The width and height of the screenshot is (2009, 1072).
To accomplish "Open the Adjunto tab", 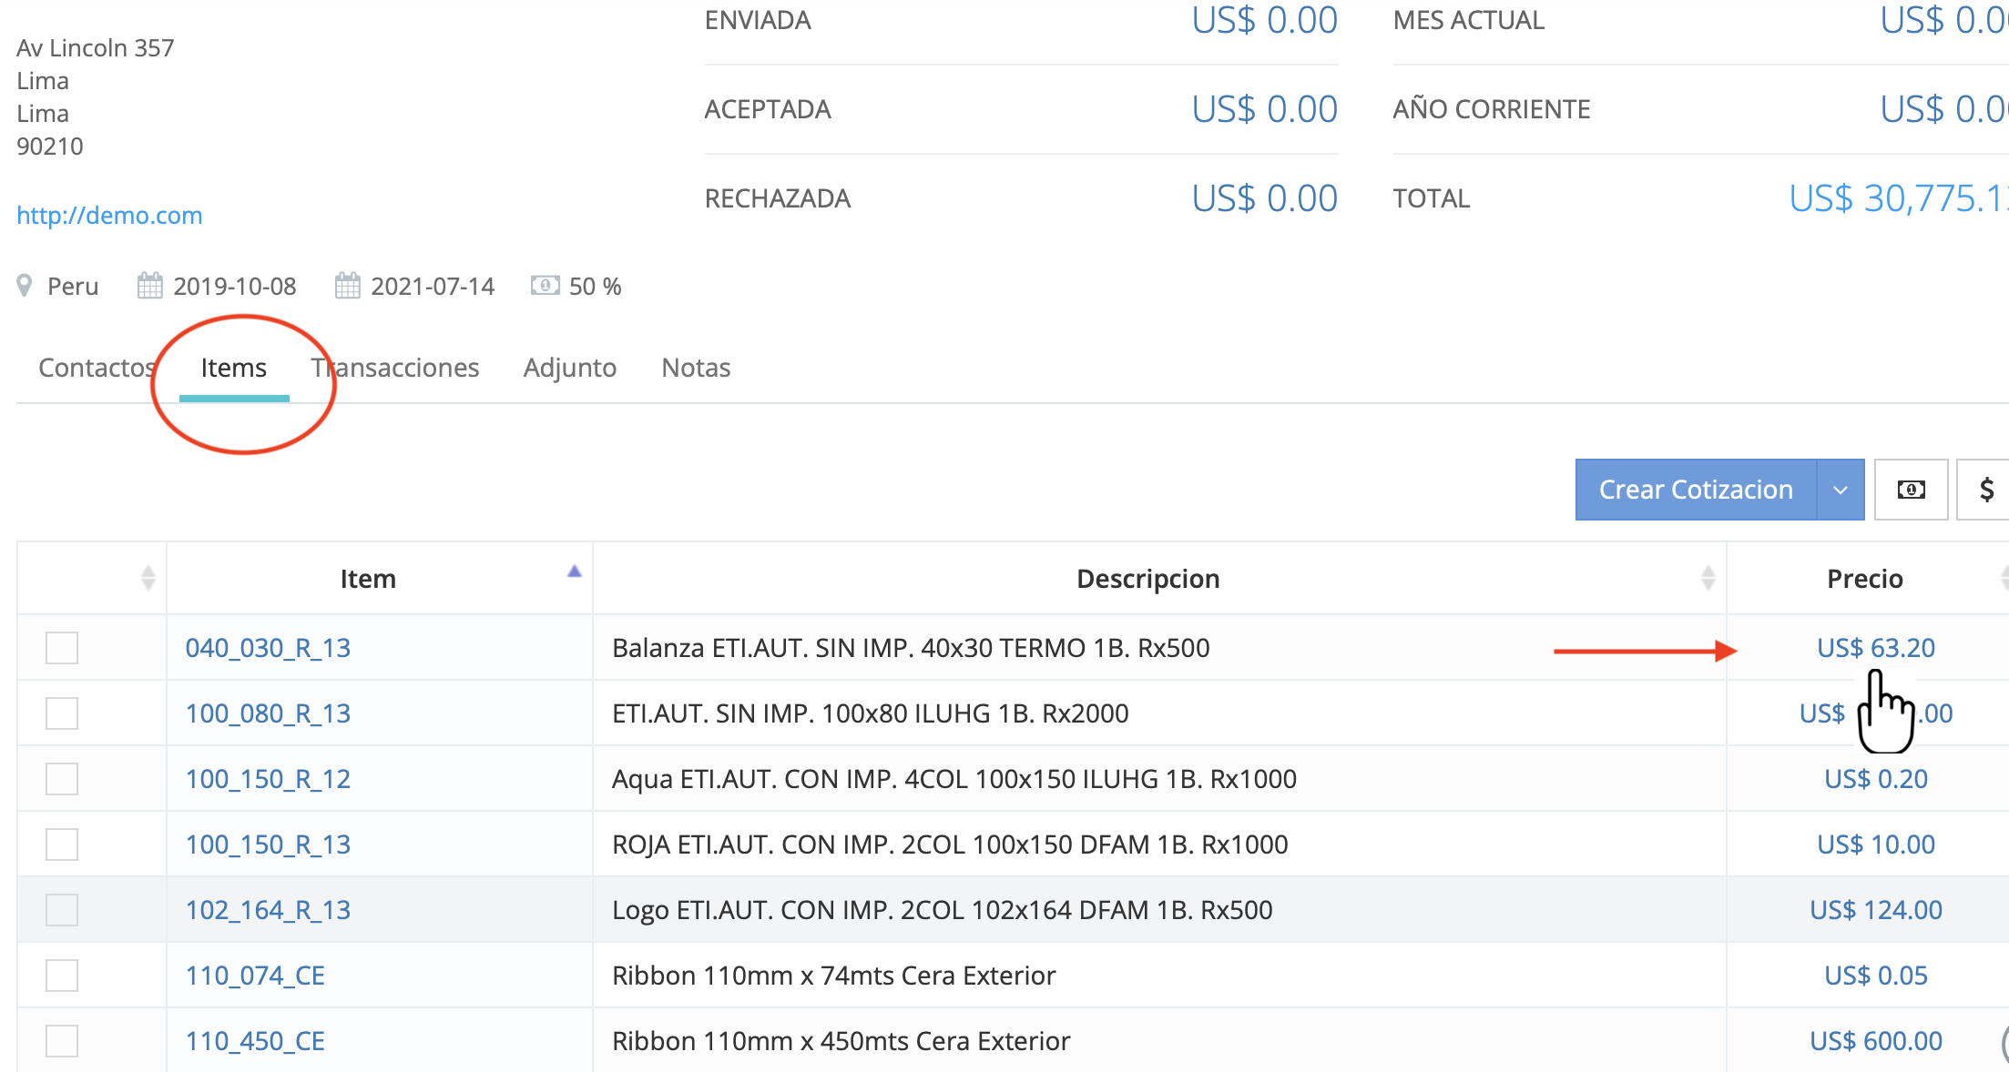I will pos(569,368).
